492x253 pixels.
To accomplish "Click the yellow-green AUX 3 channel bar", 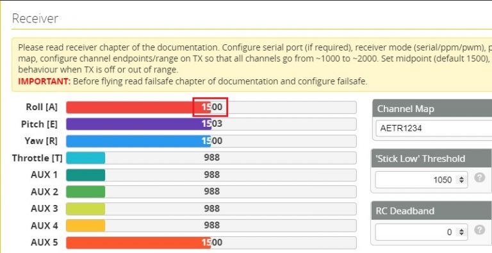I will (211, 209).
